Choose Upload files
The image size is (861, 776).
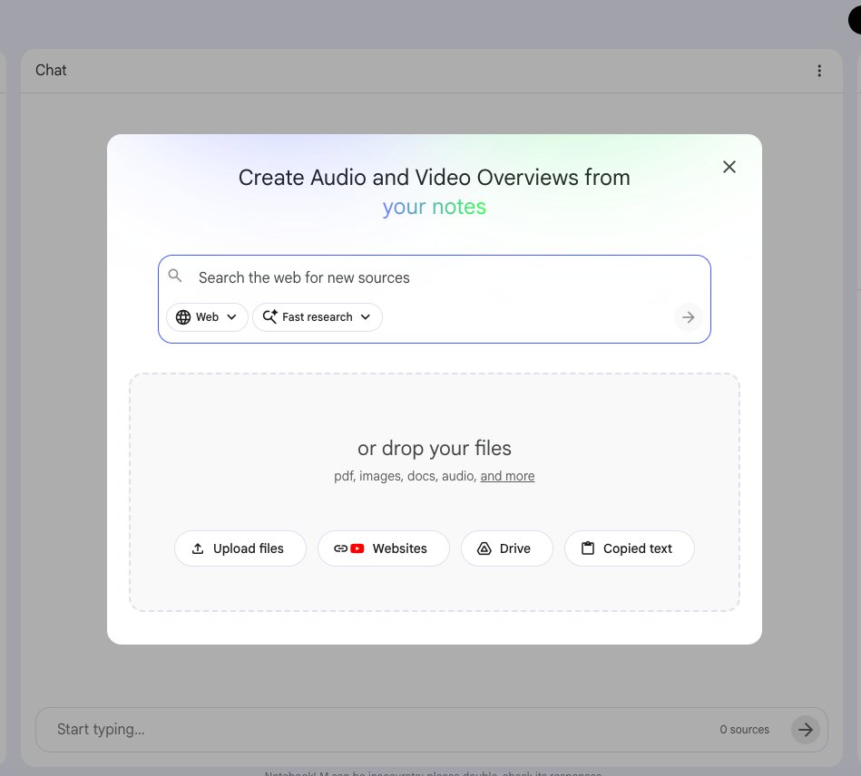click(x=240, y=548)
